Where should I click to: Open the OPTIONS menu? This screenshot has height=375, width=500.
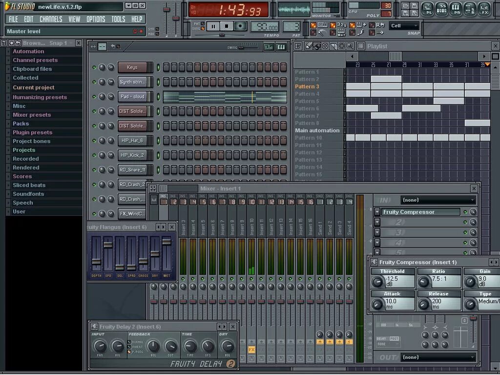(x=96, y=19)
